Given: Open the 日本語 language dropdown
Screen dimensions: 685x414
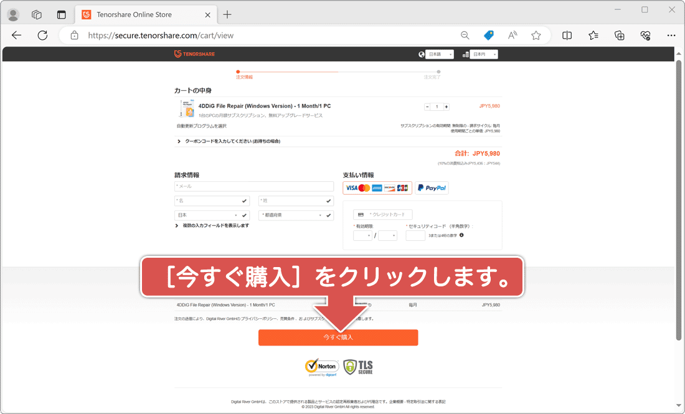Looking at the screenshot, I should 440,54.
